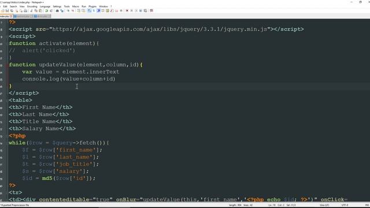The width and height of the screenshot is (370, 208).
Task: Open the User Defined Language icon
Action: [103, 10]
